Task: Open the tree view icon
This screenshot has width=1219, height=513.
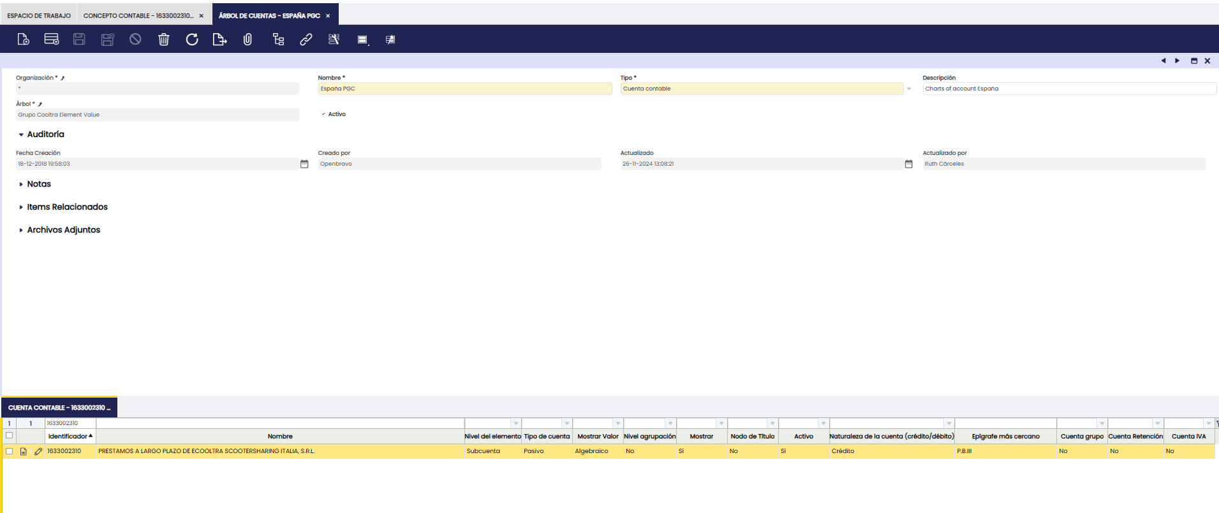Action: pyautogui.click(x=278, y=40)
